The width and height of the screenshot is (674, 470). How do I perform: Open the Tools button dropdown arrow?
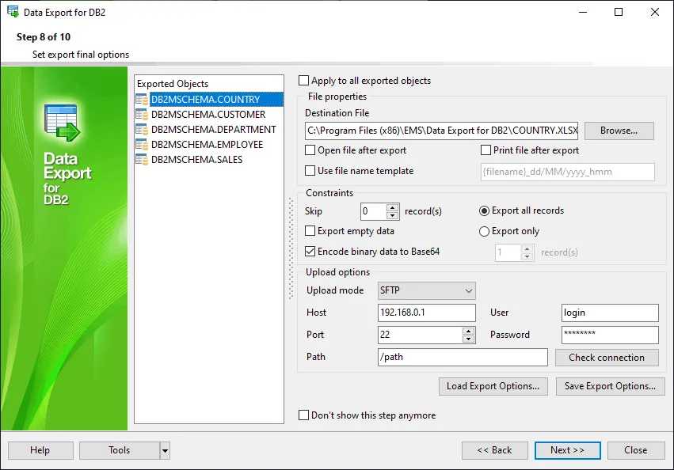(165, 450)
